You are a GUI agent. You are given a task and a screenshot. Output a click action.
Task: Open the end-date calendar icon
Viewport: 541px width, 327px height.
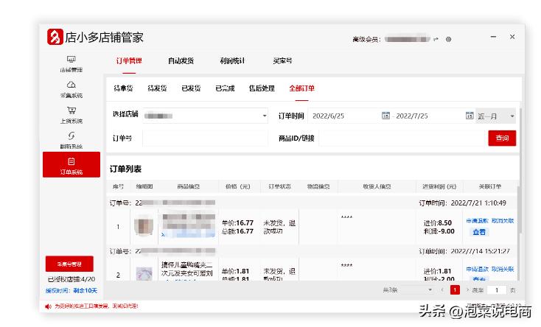pos(470,116)
